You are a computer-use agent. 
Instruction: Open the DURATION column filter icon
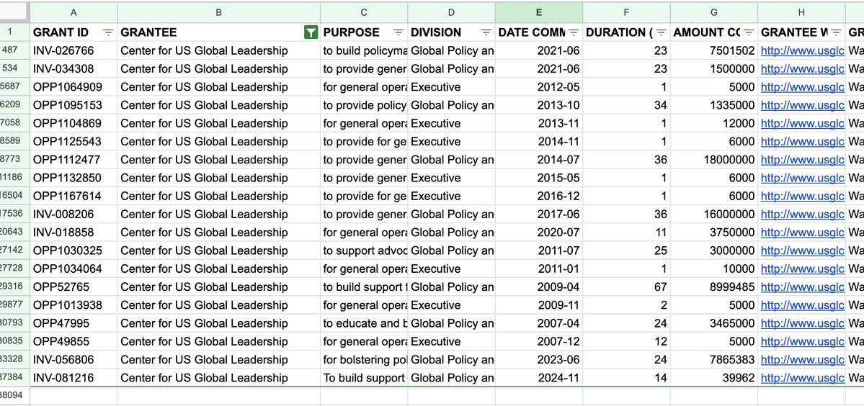pos(661,32)
